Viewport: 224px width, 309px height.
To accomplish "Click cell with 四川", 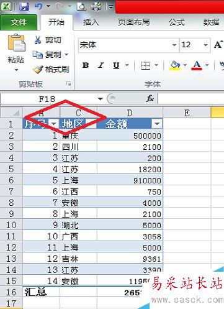I will pos(78,147).
